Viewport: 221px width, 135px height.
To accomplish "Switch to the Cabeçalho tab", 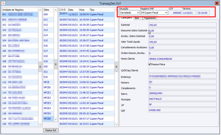I will click(127, 18).
